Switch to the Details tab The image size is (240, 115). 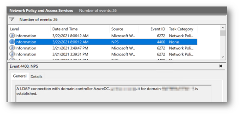[x=36, y=77]
